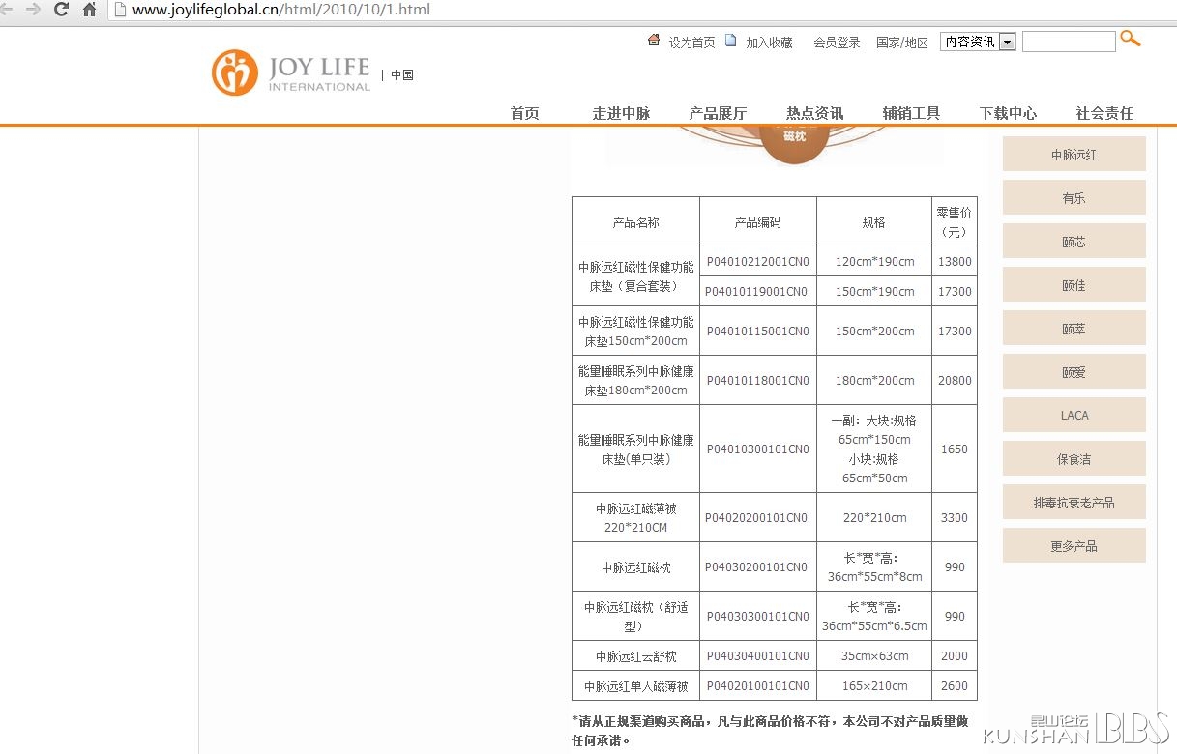Click the 2000 price cell
Viewport: 1177px width, 754px height.
pyautogui.click(x=955, y=656)
